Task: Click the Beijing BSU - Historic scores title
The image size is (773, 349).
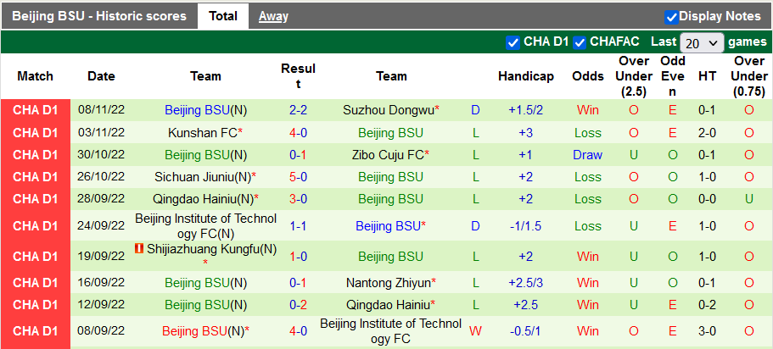Action: pyautogui.click(x=99, y=16)
